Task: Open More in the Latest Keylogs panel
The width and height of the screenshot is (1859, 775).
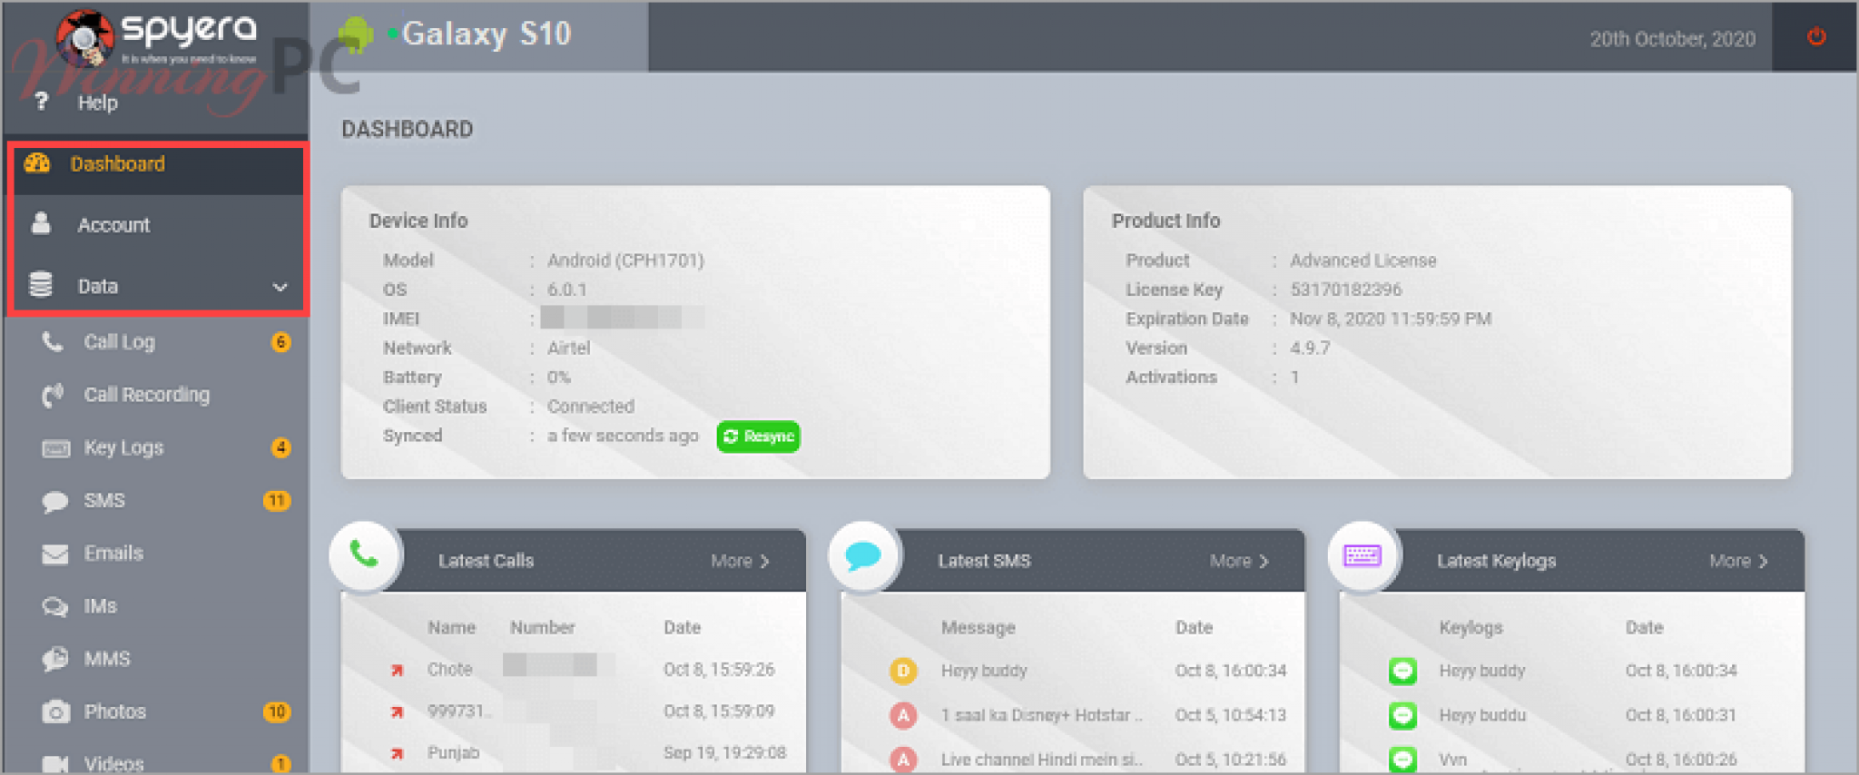Action: (1738, 561)
